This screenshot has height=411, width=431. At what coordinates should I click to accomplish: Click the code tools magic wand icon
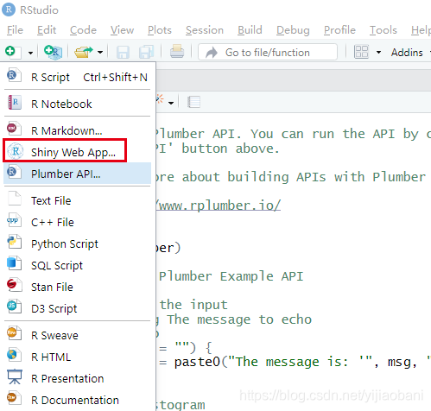(160, 99)
